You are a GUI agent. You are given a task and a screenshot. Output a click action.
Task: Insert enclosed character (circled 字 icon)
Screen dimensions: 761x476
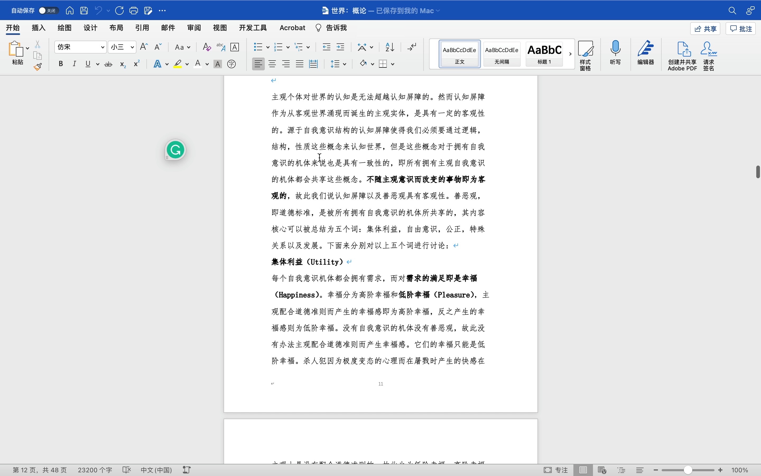click(231, 64)
